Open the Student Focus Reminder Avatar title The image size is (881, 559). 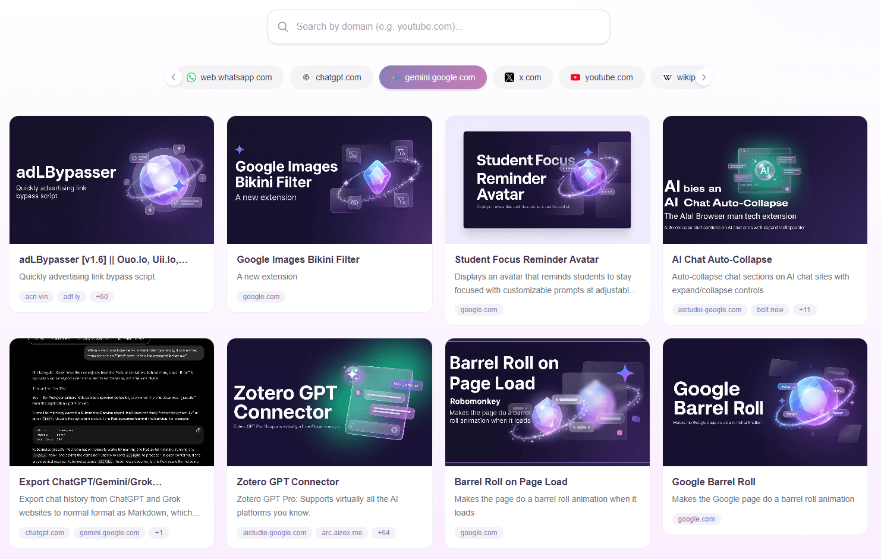527,259
